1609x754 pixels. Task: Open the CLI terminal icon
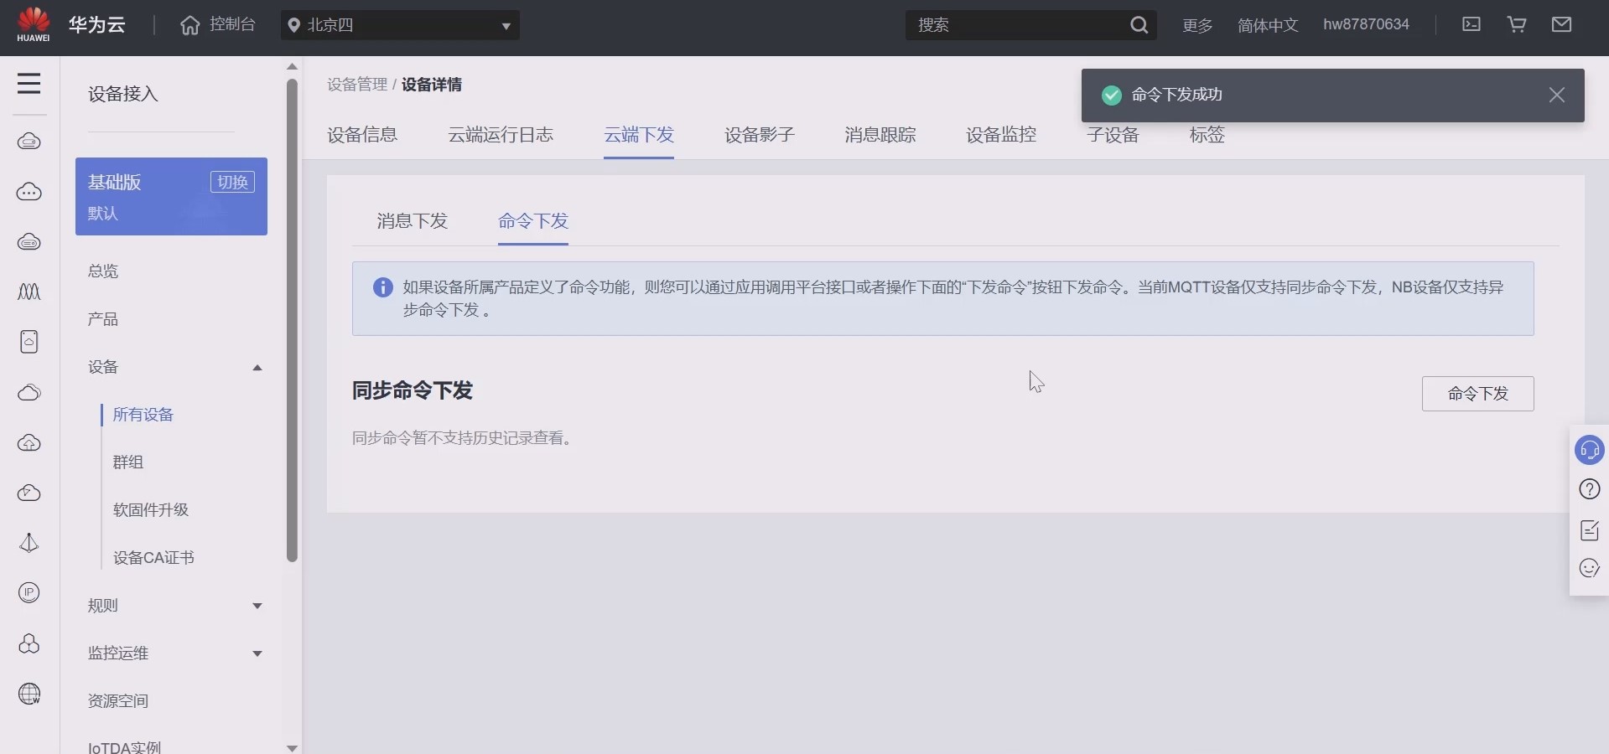[x=1471, y=24]
